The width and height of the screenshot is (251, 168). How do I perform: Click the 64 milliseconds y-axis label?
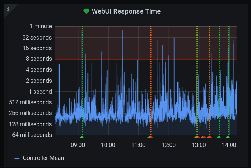point(32,135)
